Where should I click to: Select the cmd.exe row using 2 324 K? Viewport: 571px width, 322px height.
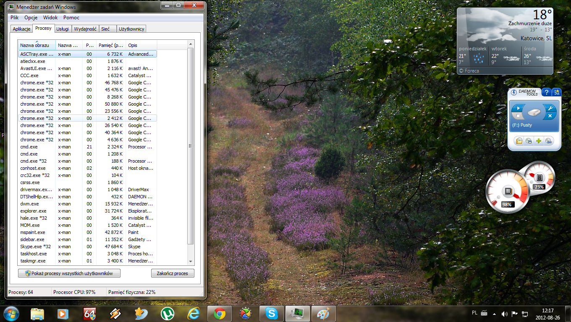tap(87, 147)
